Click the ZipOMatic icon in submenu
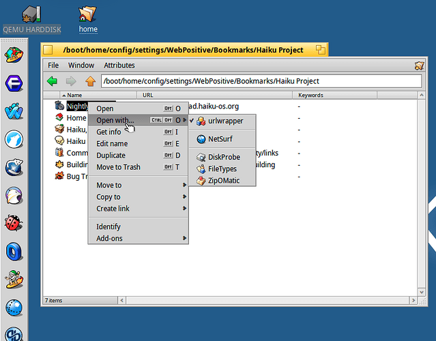 pos(201,181)
